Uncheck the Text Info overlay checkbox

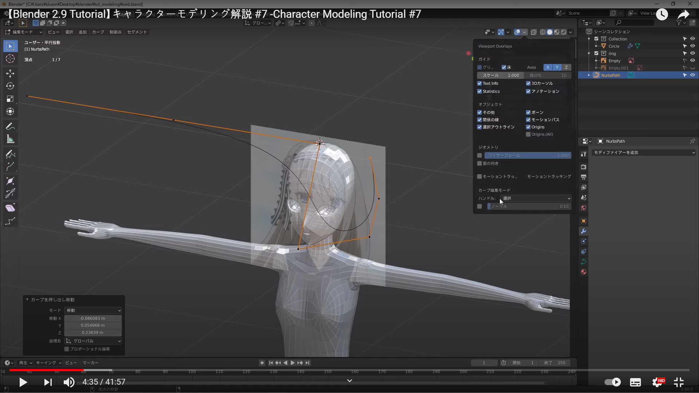[479, 83]
